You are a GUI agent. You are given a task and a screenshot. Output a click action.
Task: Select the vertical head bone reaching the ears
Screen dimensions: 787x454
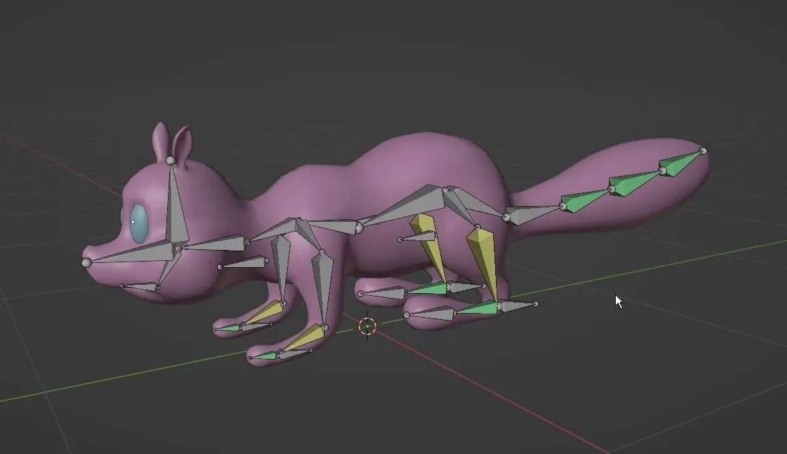pyautogui.click(x=175, y=204)
